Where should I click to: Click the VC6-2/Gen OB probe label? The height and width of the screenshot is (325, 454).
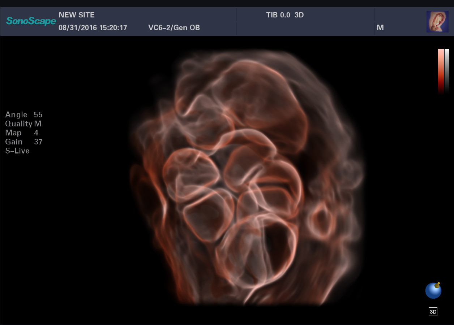(174, 28)
